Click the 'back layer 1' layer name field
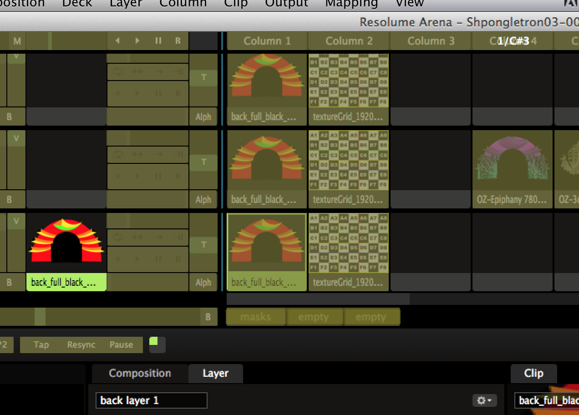The image size is (579, 415). tap(151, 400)
